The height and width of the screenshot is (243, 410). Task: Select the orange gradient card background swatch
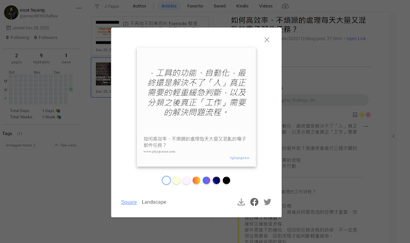coord(197,180)
